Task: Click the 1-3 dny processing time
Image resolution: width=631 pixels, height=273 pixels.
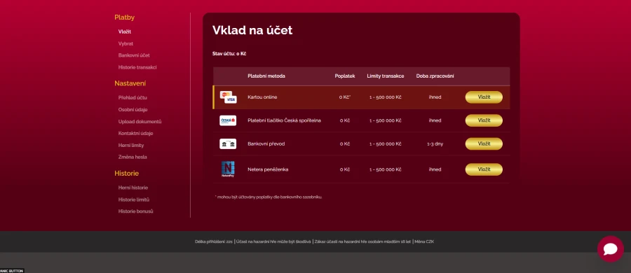Action: pos(435,144)
